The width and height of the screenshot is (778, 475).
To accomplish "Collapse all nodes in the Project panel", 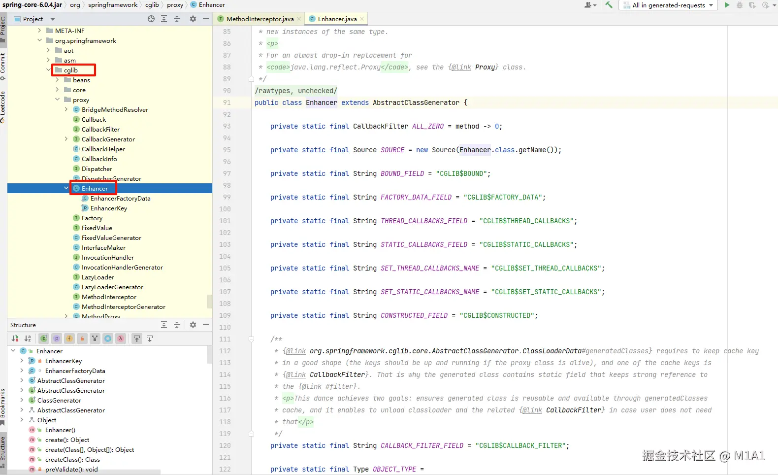I will click(x=177, y=19).
